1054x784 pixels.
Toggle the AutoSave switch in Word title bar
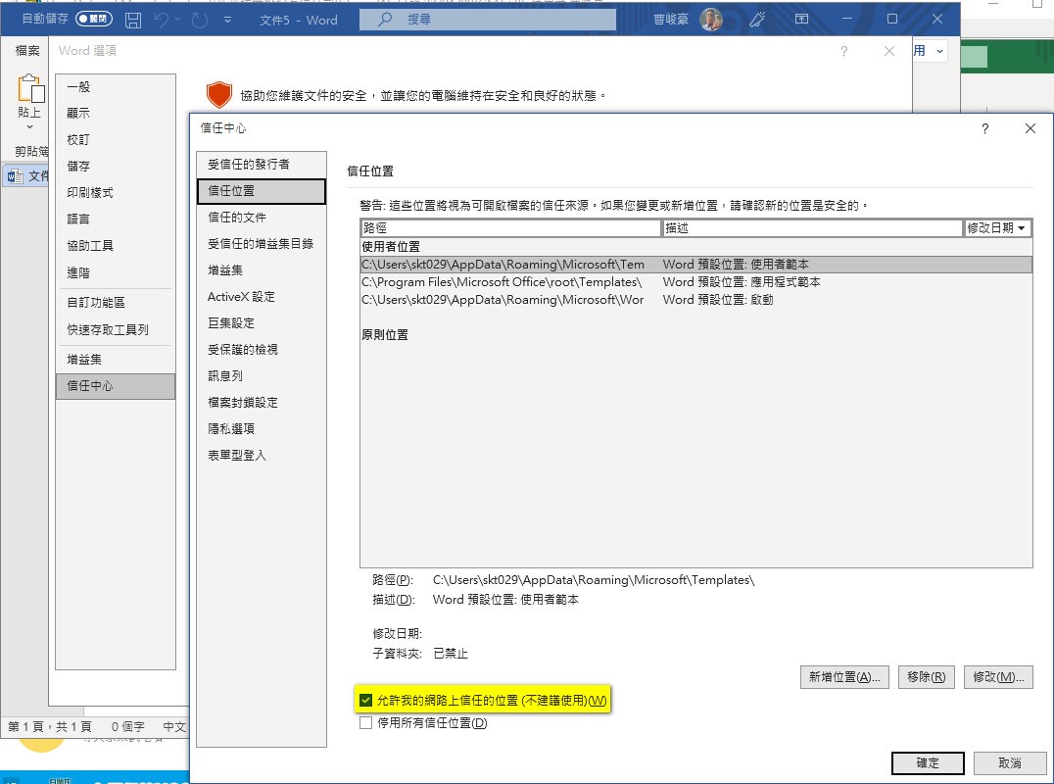click(93, 19)
